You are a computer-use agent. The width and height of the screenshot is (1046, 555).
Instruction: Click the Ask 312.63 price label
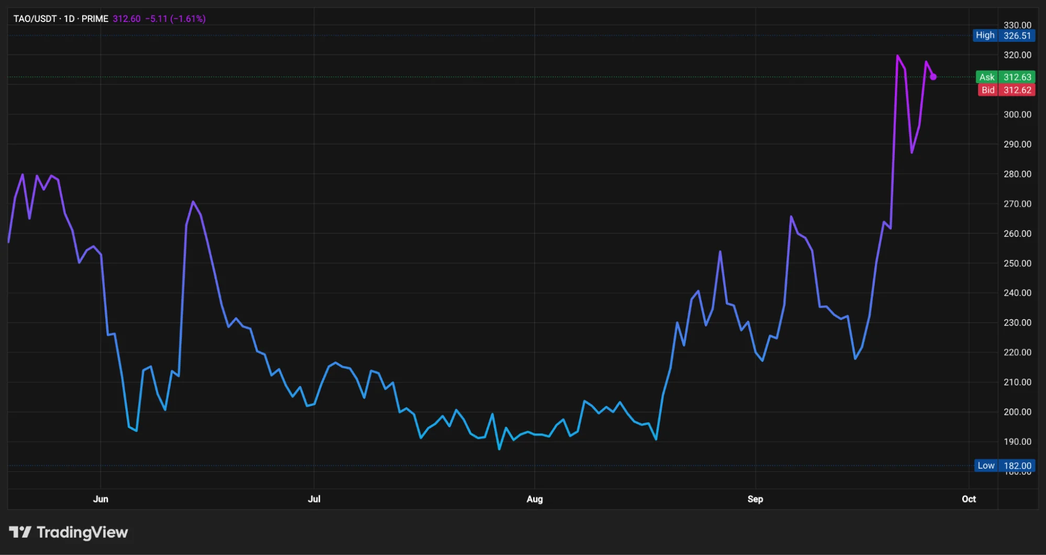1005,77
